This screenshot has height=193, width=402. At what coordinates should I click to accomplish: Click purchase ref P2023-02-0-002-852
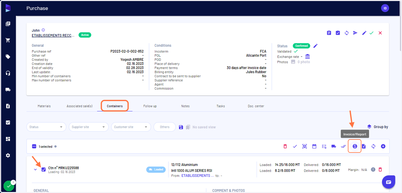pyautogui.click(x=127, y=52)
